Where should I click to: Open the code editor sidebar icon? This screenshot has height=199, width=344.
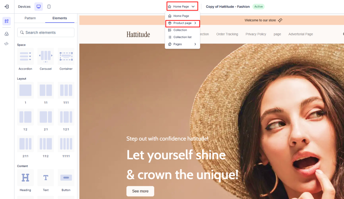[x=7, y=44]
